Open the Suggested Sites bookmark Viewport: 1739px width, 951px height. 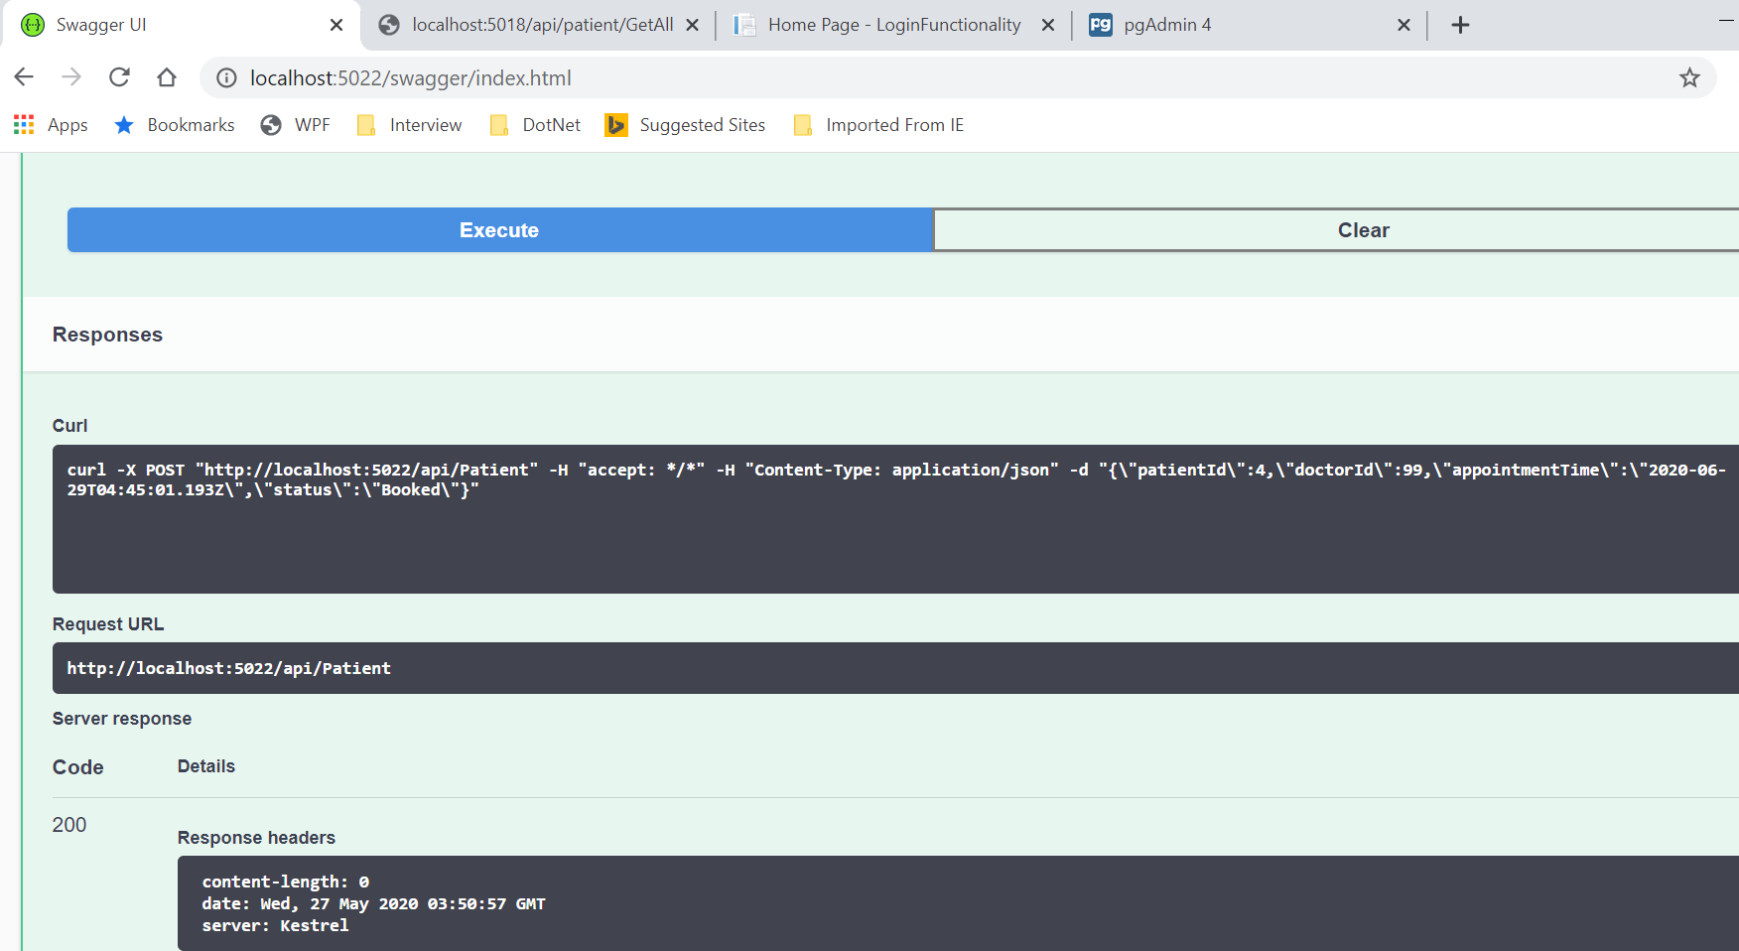click(686, 125)
